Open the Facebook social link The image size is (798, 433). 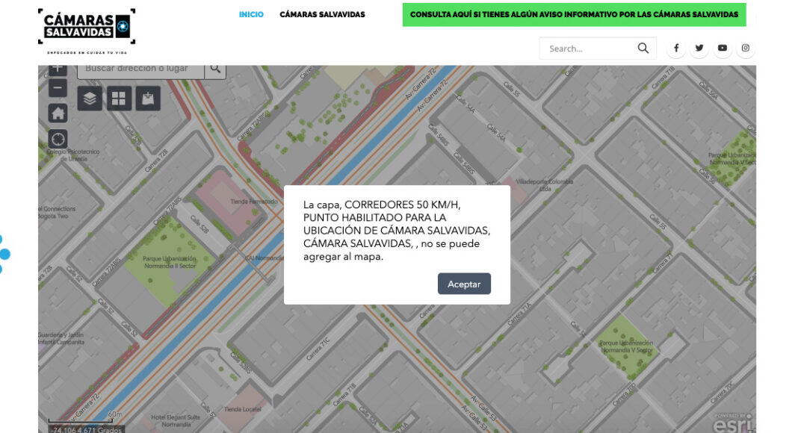click(676, 49)
